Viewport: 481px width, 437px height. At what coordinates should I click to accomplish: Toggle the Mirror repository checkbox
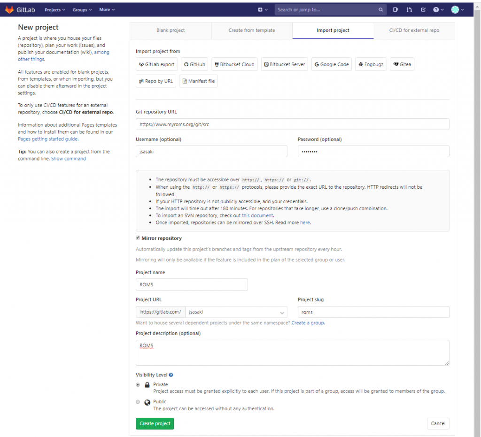click(x=138, y=238)
